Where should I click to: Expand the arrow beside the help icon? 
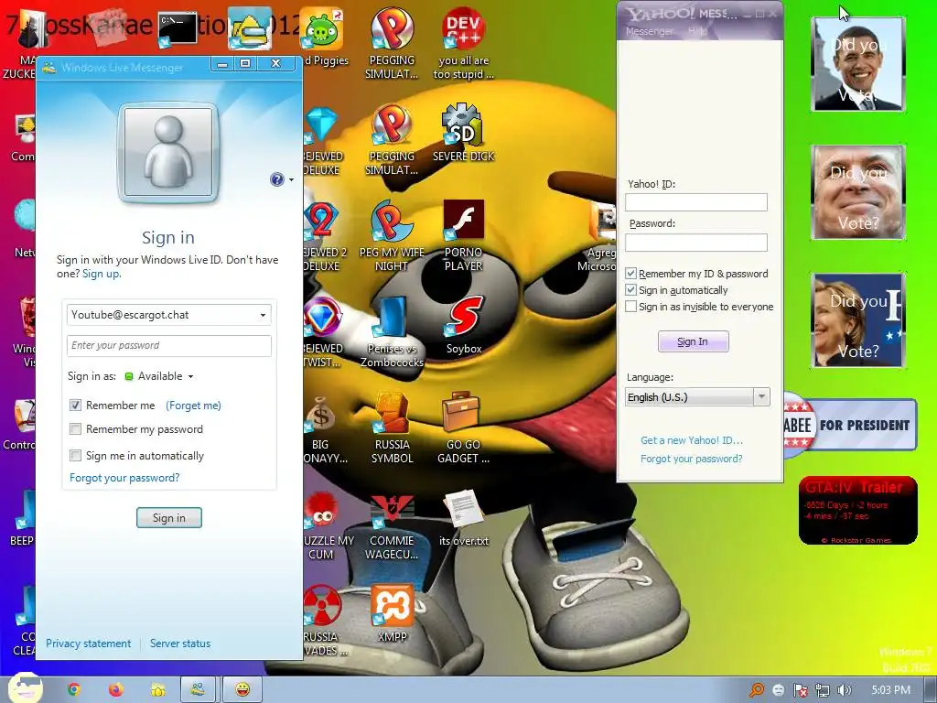click(x=291, y=180)
